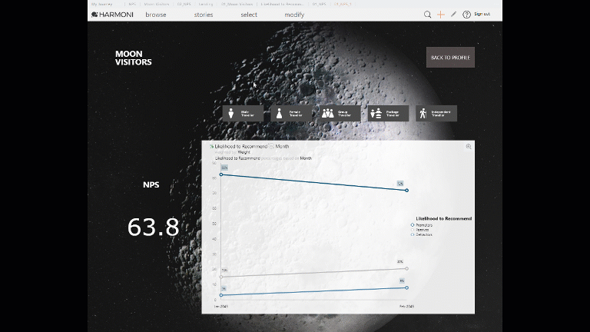Select the Male Traveller filter button

pos(243,113)
